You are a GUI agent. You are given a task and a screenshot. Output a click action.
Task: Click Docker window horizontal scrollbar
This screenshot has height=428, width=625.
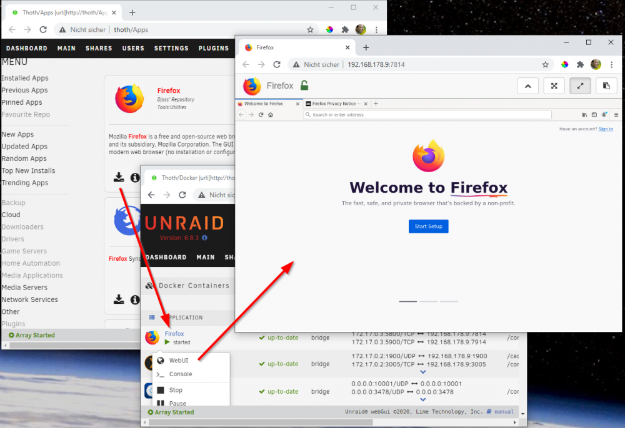[261, 422]
